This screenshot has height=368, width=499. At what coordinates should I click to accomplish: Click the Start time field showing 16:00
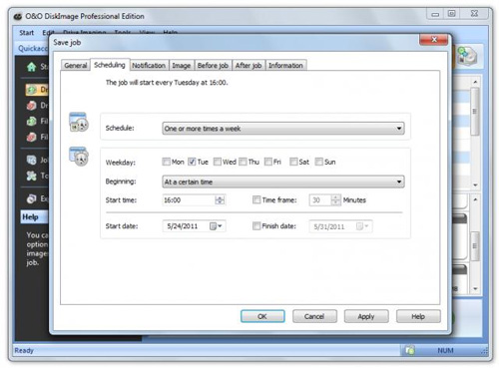[x=189, y=200]
